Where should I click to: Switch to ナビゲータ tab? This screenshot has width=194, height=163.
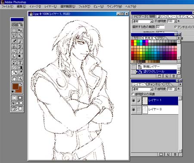(x=140, y=16)
